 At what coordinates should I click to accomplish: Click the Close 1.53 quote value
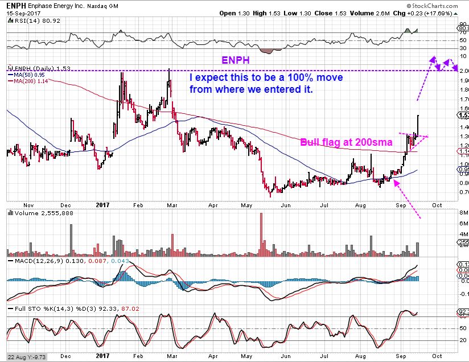330,14
